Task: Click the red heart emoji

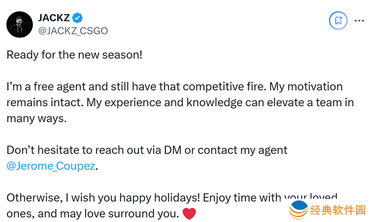Action: pos(189,214)
